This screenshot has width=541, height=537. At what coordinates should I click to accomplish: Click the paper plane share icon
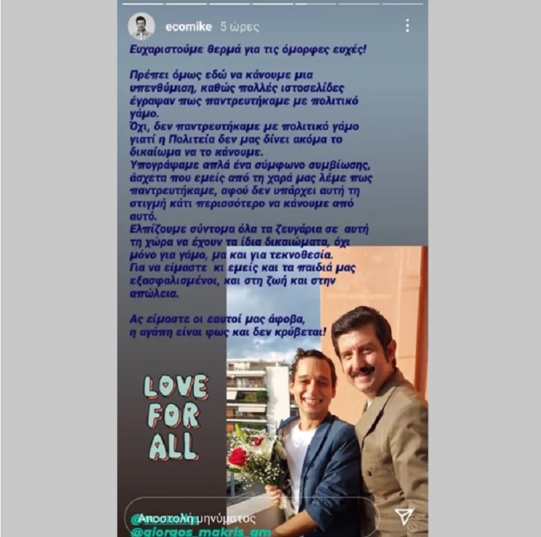[403, 517]
